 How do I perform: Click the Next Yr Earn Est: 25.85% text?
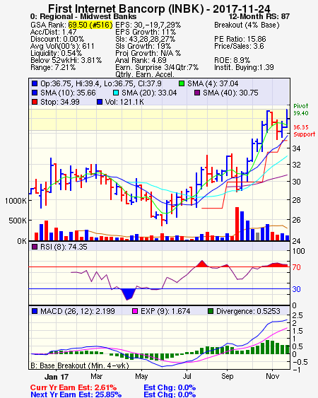[76, 394]
